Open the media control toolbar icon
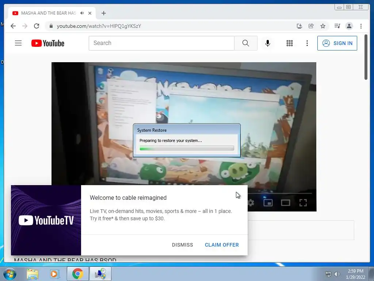374x281 pixels. [337, 26]
